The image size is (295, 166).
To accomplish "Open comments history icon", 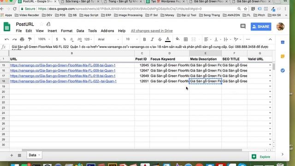I will coord(243,26).
